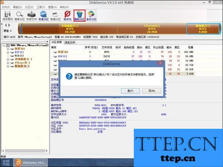Select 新加卷(E:) in the disk tree
The width and height of the screenshot is (223, 167).
tap(22, 66)
